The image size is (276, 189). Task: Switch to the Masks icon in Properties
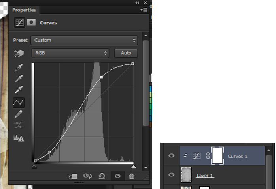pos(31,22)
